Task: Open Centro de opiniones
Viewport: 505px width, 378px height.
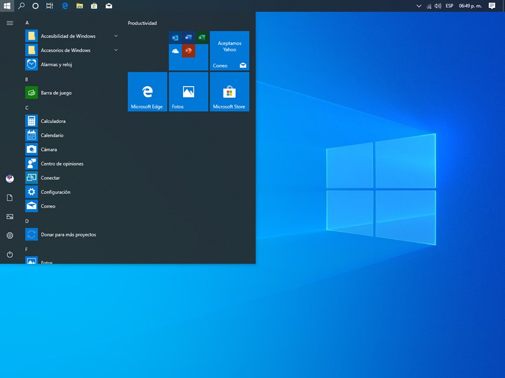Action: click(72, 163)
